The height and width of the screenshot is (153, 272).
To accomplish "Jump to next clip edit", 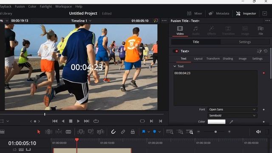I will click(151, 121).
